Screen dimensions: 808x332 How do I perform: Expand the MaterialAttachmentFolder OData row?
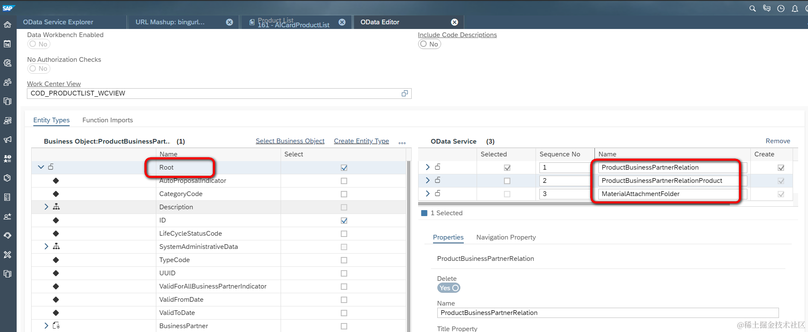[x=427, y=193]
